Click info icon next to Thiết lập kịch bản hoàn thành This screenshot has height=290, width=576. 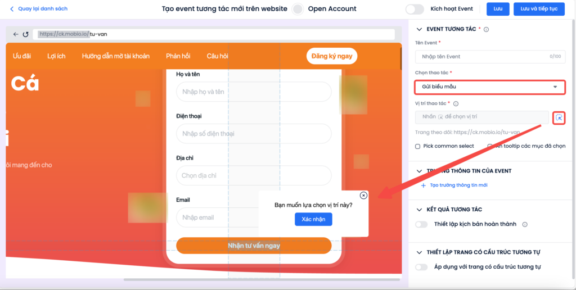click(x=525, y=224)
